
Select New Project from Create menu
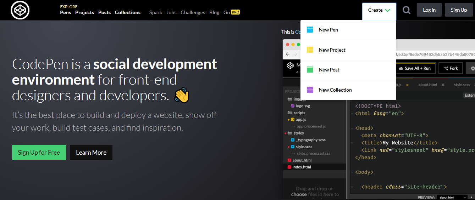coord(348,50)
